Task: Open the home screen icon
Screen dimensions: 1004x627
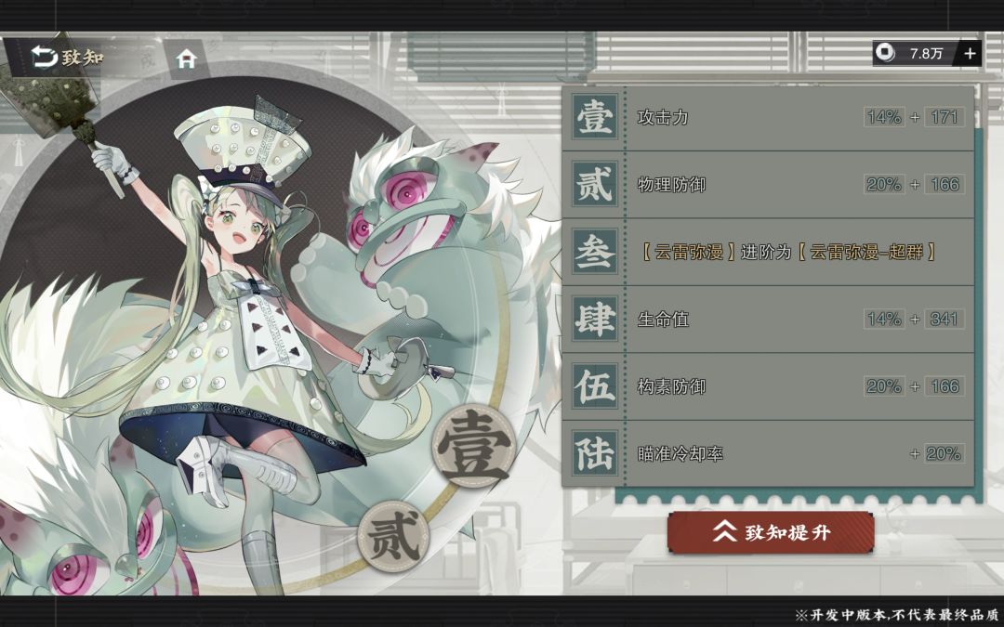Action: [x=186, y=59]
